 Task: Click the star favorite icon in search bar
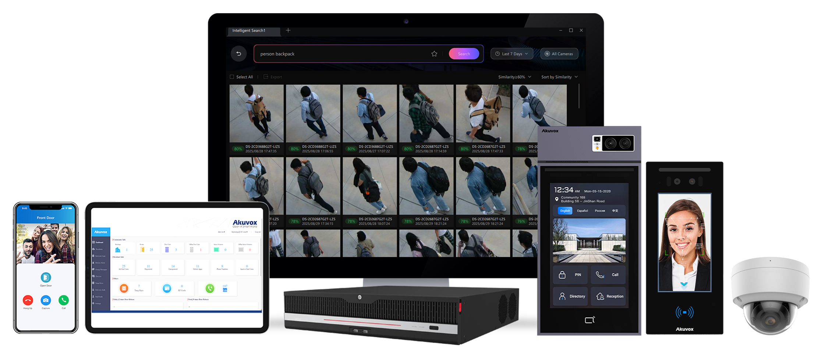[x=434, y=54]
